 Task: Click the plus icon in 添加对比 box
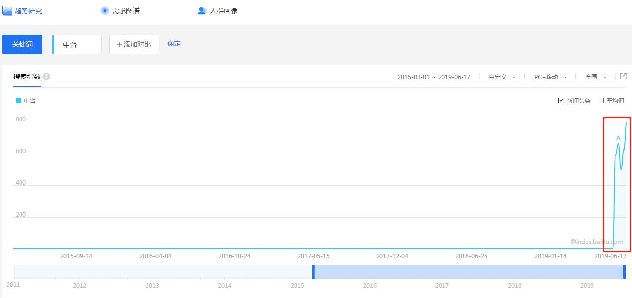[120, 44]
